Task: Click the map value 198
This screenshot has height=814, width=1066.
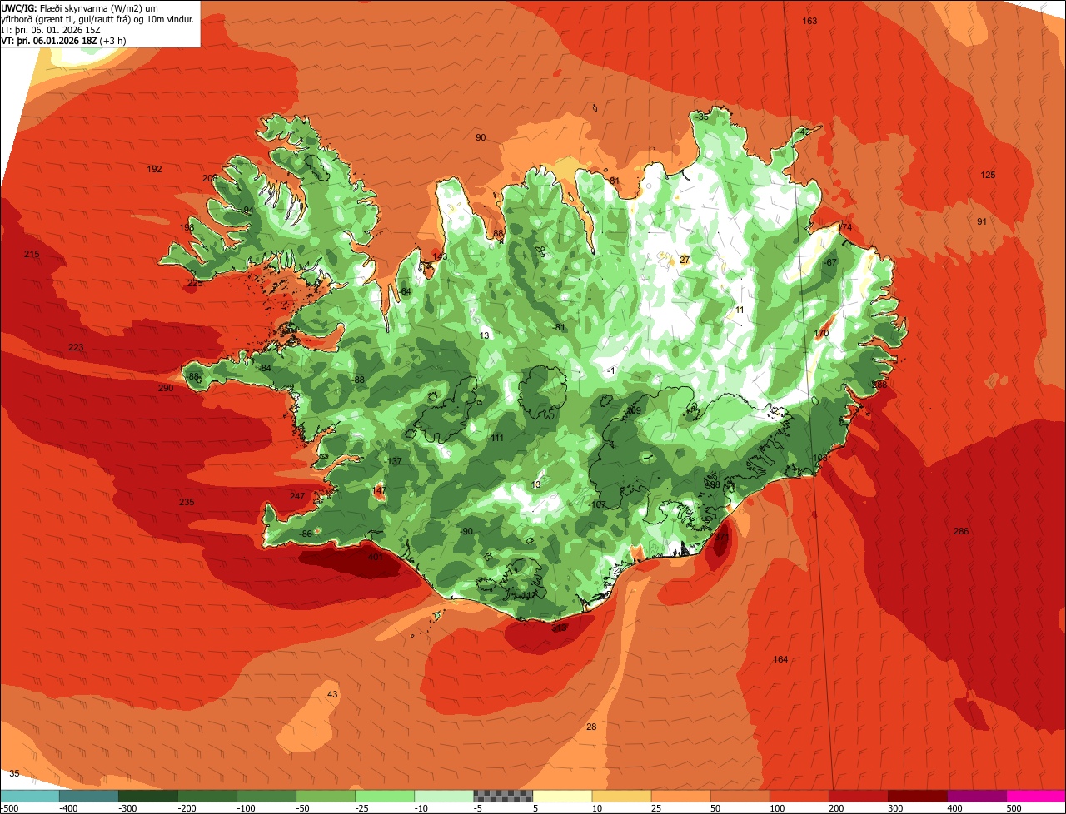Action: tap(187, 227)
